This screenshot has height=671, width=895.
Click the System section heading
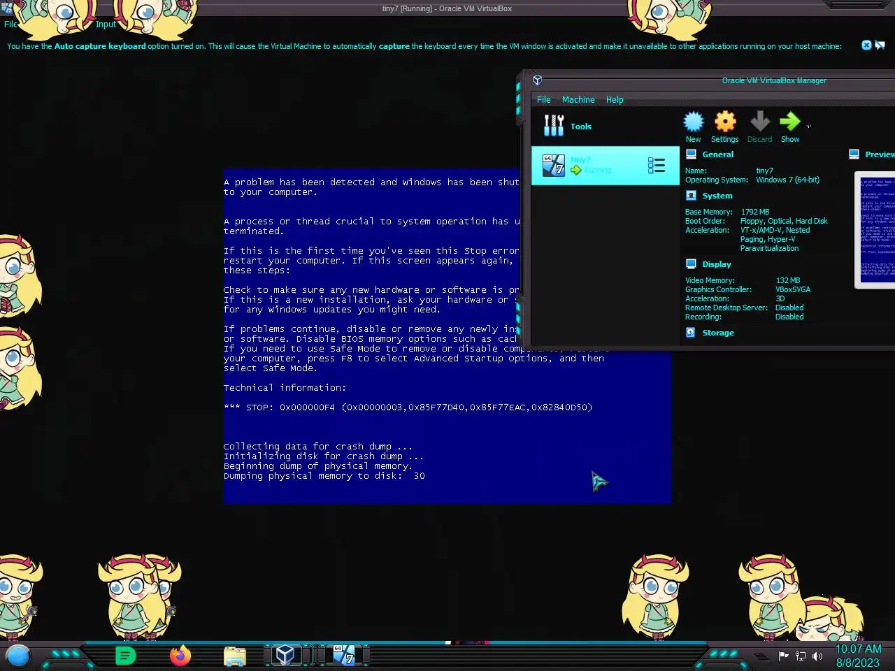pyautogui.click(x=717, y=196)
